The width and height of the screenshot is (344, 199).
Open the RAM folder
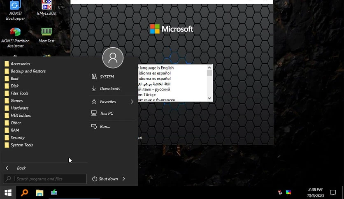pyautogui.click(x=12, y=130)
